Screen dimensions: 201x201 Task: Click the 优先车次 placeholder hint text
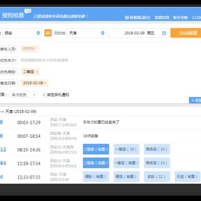pos(44,60)
